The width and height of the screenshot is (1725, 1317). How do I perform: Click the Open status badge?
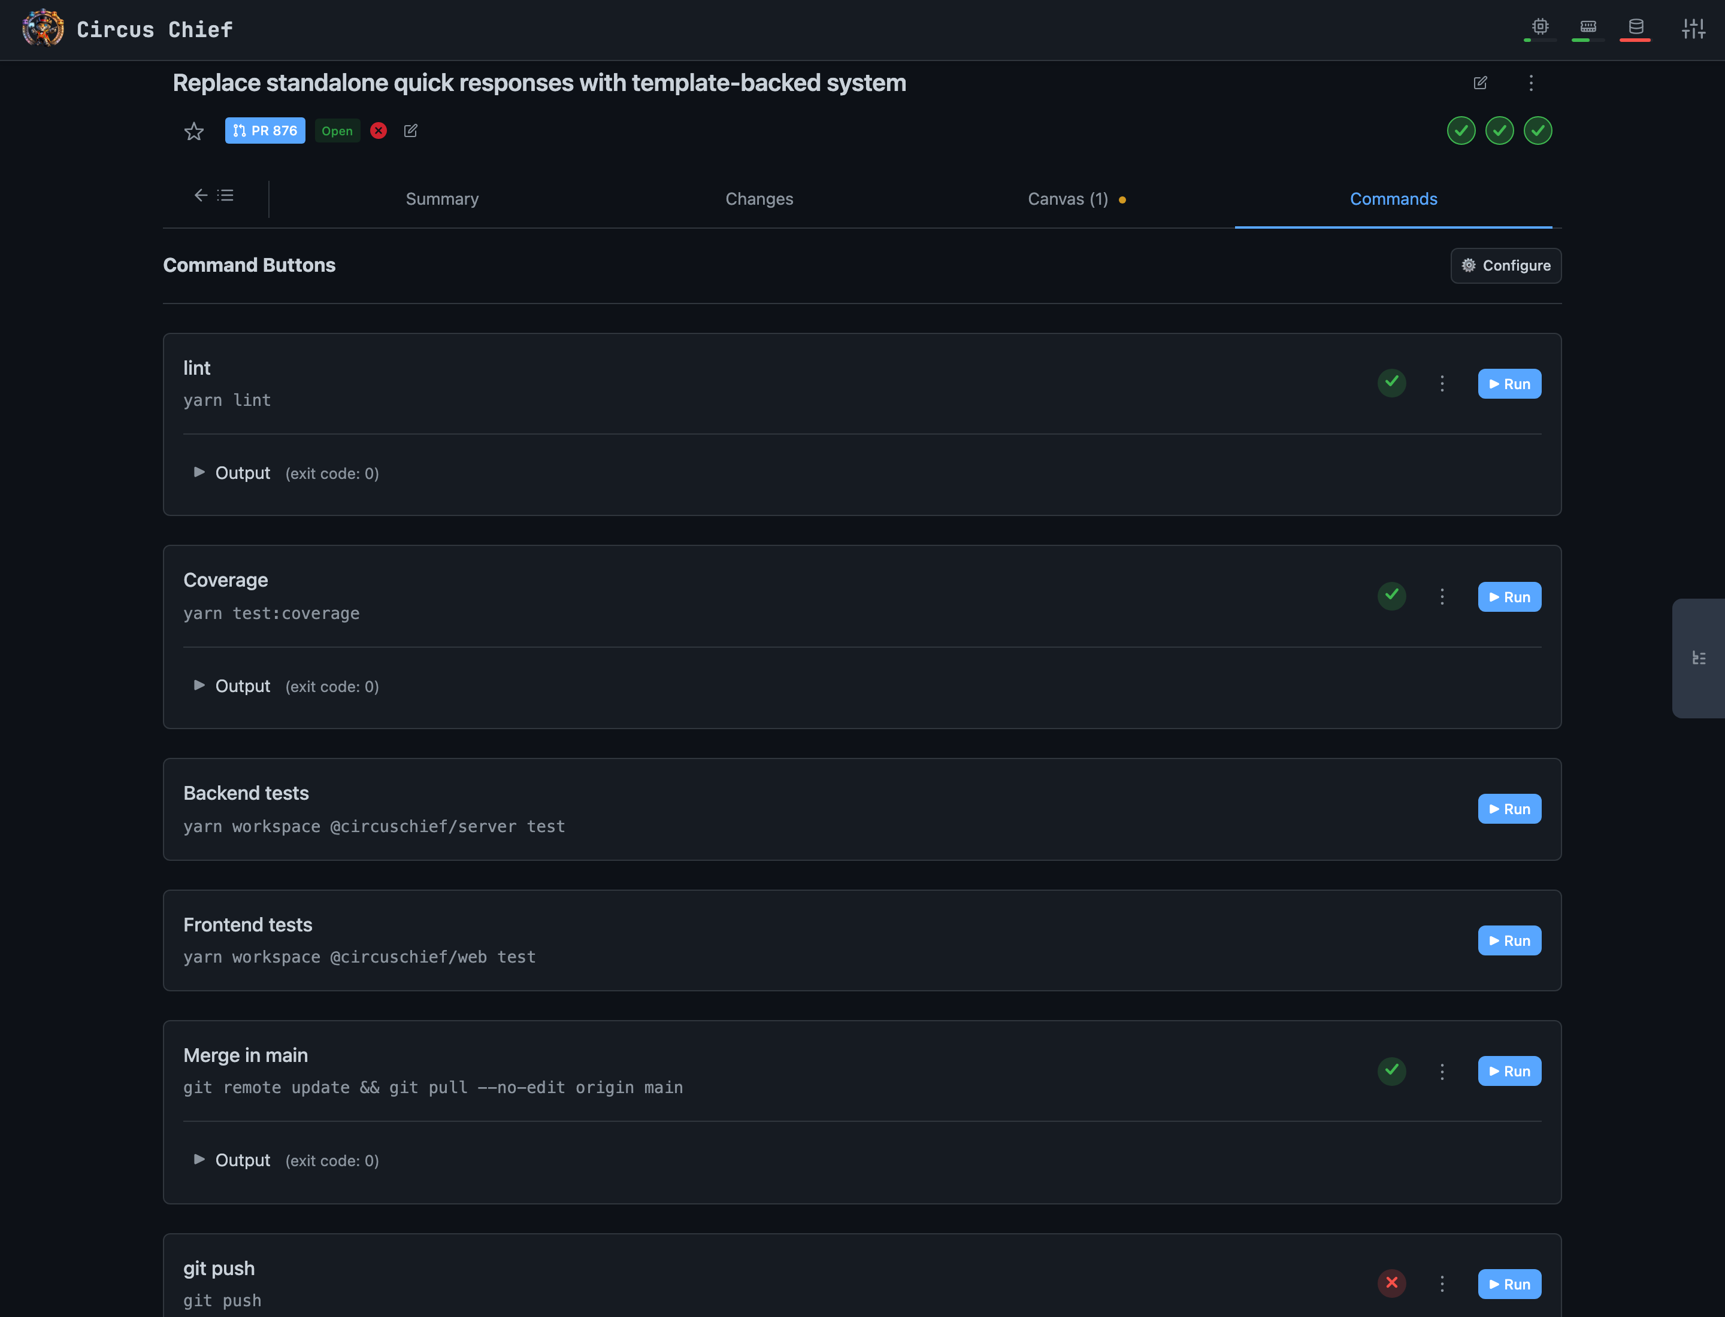(x=337, y=131)
